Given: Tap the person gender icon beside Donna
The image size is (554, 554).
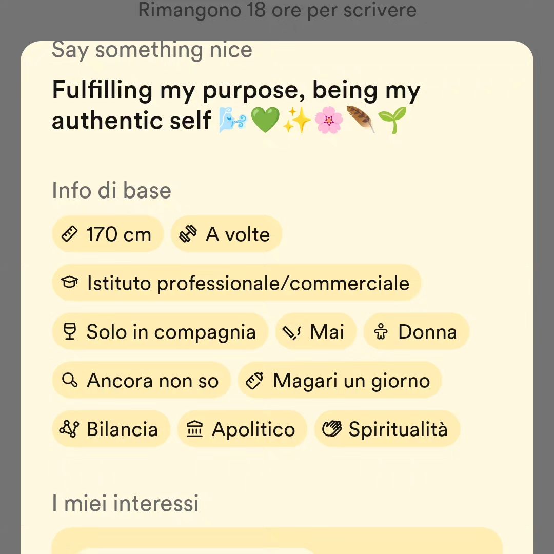Looking at the screenshot, I should click(x=381, y=331).
